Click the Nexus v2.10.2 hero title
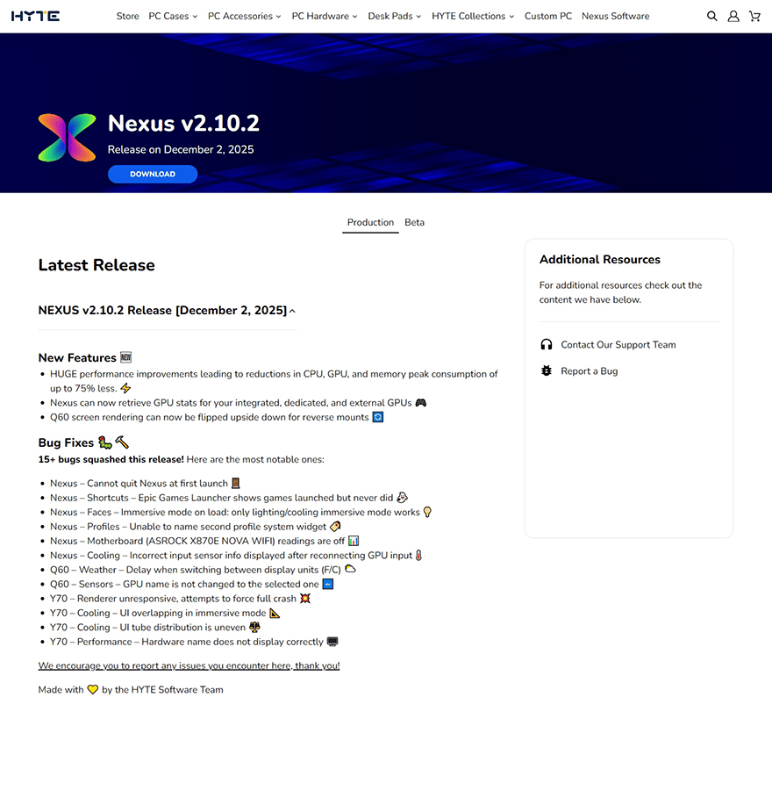The image size is (772, 812). [x=183, y=123]
